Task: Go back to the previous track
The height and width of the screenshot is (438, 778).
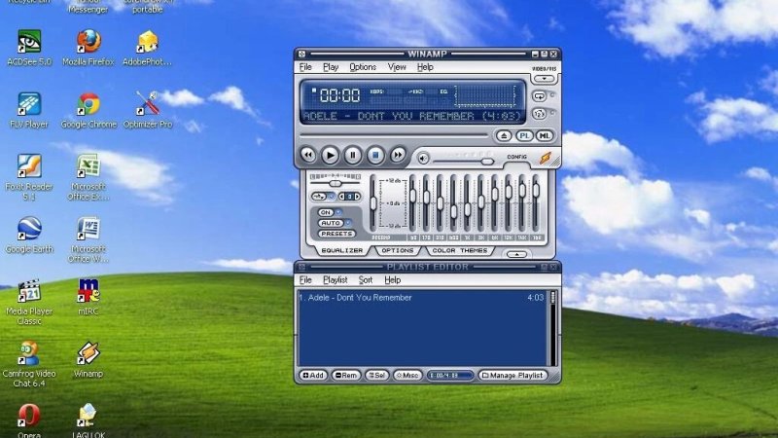Action: click(308, 155)
